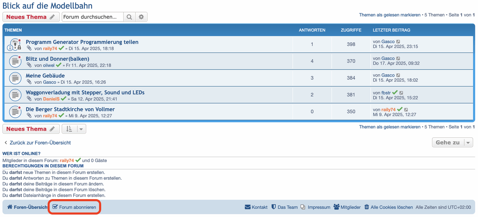Toggle Forum abonnieren subscription
The image size is (478, 217).
[74, 207]
